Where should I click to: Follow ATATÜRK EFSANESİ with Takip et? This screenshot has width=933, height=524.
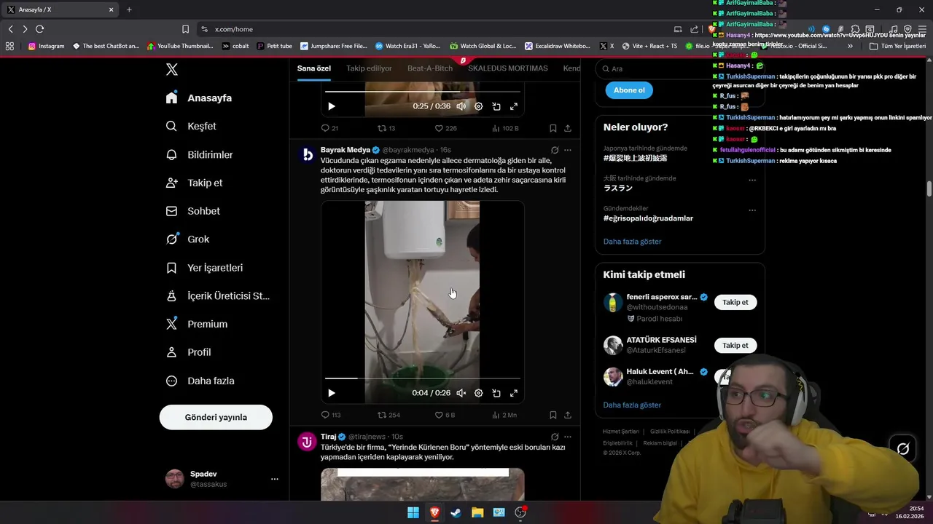pos(735,346)
